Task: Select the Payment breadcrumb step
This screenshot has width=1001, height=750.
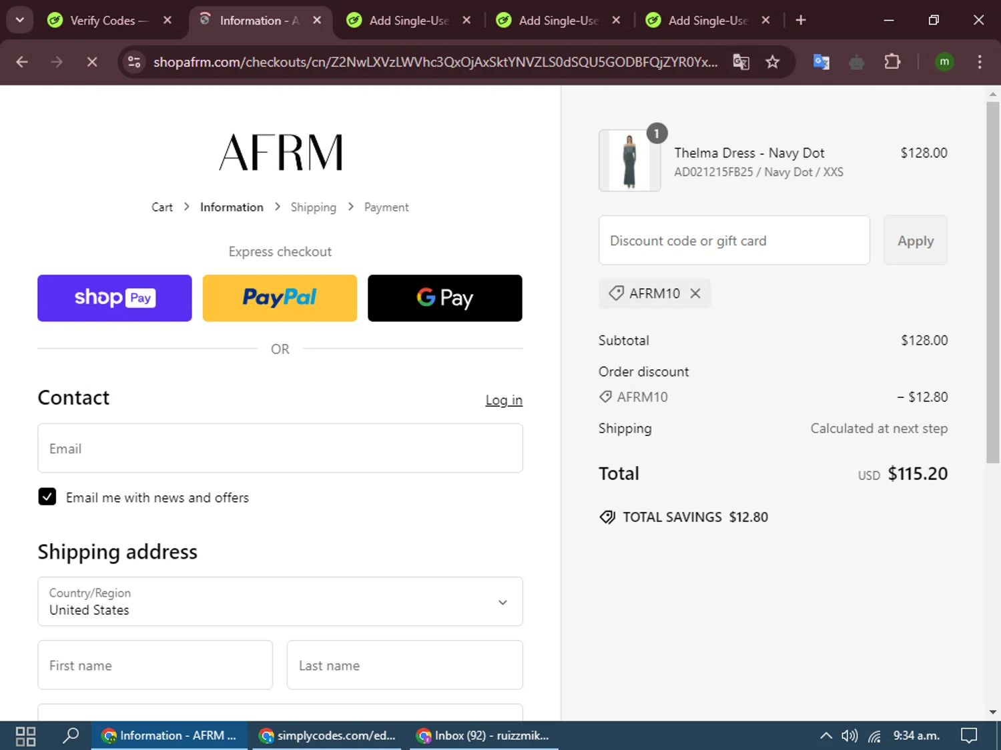Action: [386, 207]
